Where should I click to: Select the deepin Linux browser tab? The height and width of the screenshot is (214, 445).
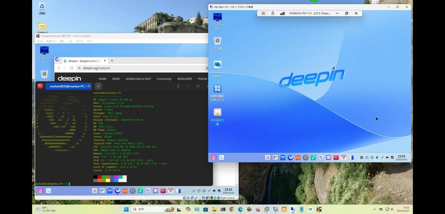[x=84, y=61]
